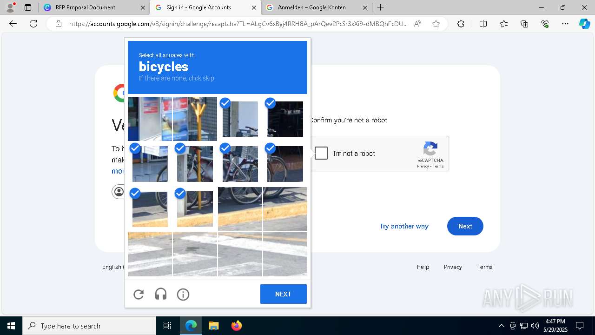The width and height of the screenshot is (595, 335).
Task: Open Microsoft Edge from the taskbar
Action: tap(191, 326)
